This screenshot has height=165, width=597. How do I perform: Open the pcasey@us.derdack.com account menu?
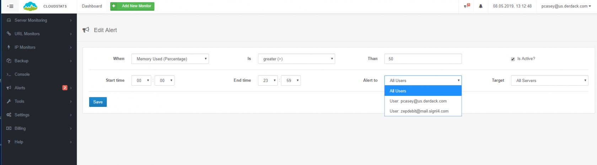pos(566,6)
